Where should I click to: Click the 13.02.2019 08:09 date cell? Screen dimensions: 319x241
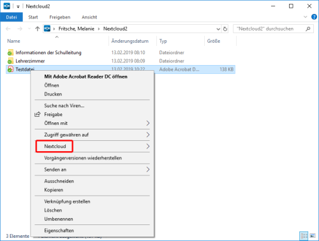[128, 61]
